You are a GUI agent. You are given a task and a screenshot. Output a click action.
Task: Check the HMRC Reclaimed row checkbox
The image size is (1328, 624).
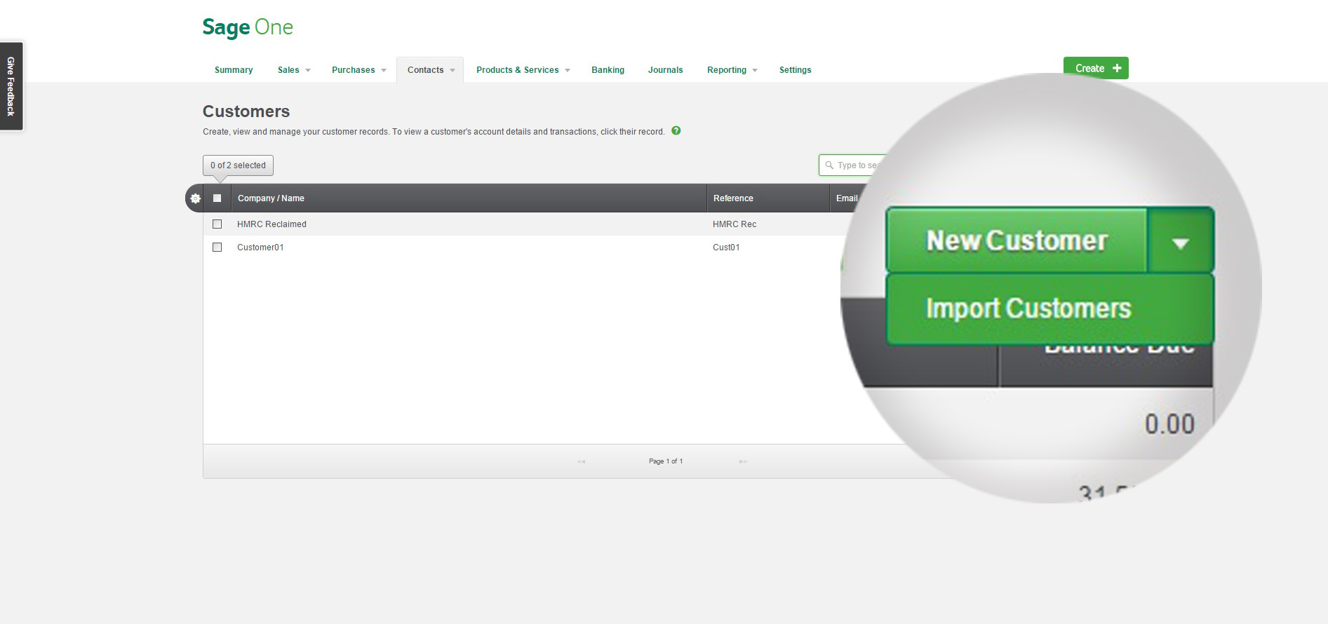217,224
